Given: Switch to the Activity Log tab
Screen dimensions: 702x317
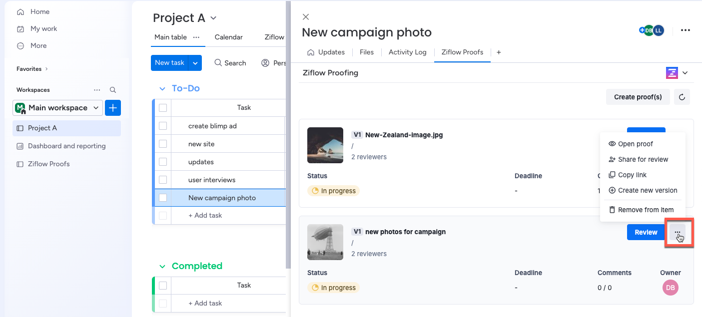Looking at the screenshot, I should click(407, 52).
